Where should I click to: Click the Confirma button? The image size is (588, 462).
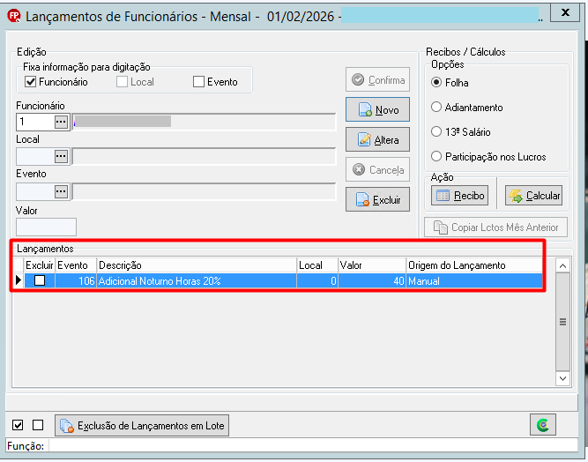tap(377, 79)
